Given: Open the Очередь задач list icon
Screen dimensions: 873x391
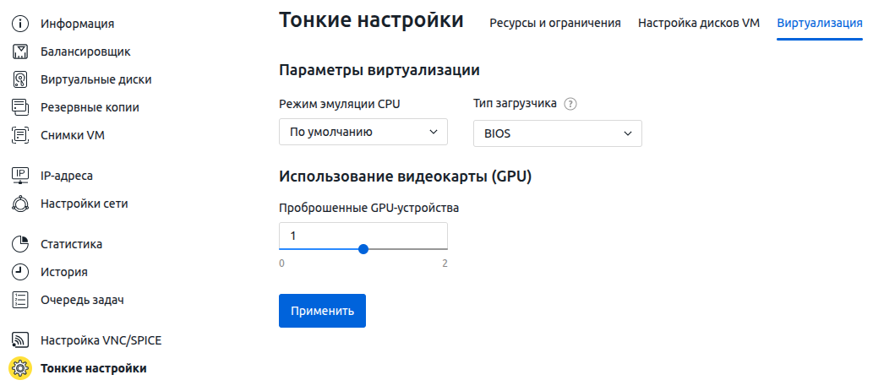Looking at the screenshot, I should point(20,300).
